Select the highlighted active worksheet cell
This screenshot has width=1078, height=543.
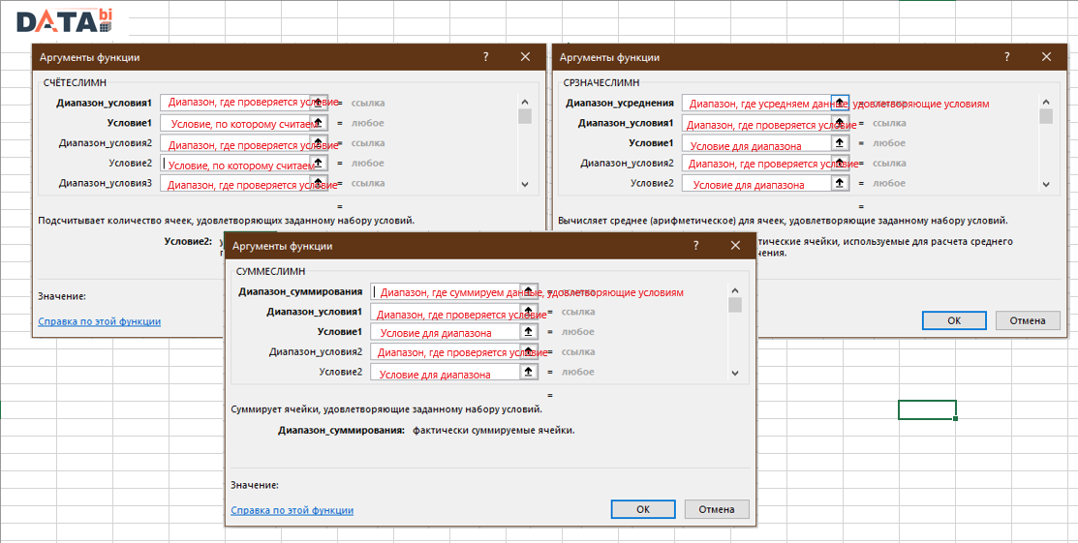point(927,409)
